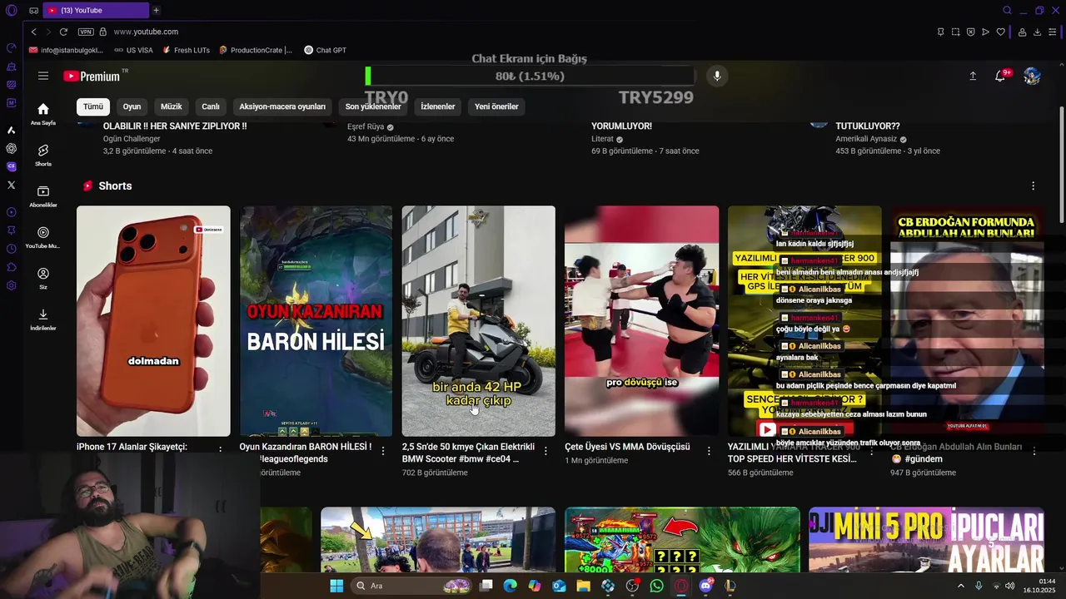Open the MINI 5 PRO İPUÇLARI video thumbnail

[x=926, y=539]
